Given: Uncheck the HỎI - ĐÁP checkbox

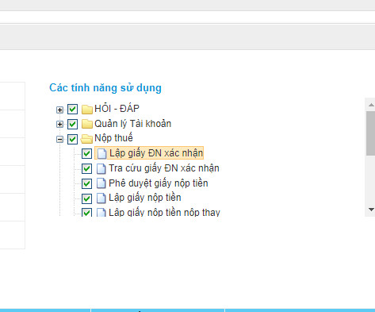Looking at the screenshot, I should coord(72,109).
